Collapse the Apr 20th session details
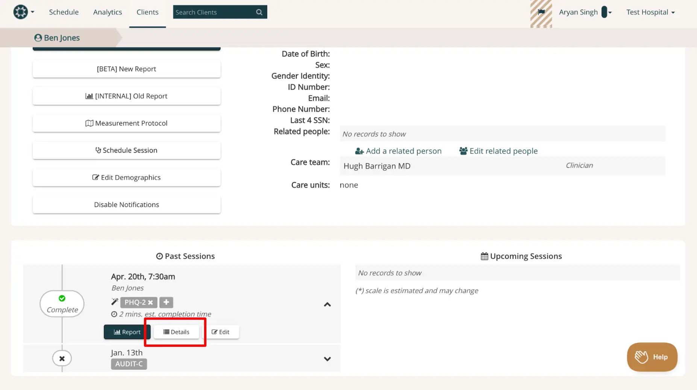This screenshot has height=390, width=697. [x=327, y=305]
